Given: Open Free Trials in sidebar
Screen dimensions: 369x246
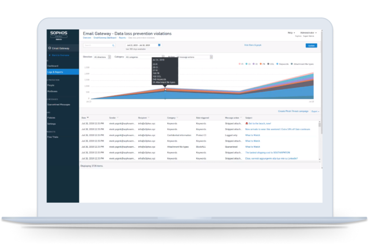Looking at the screenshot, I should coord(53,137).
